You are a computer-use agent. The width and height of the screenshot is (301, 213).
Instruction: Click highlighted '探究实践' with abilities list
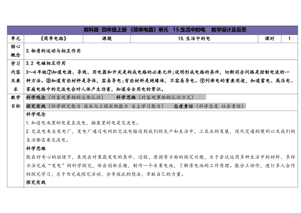95,106
